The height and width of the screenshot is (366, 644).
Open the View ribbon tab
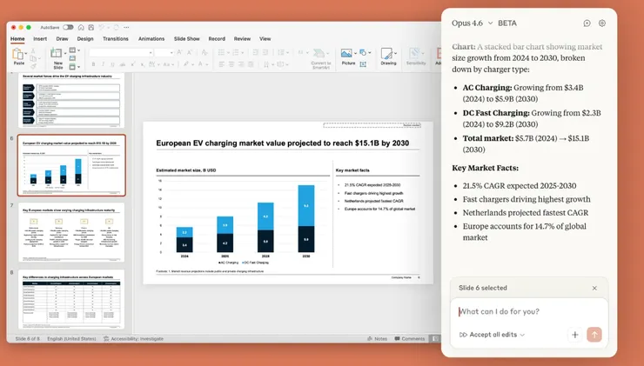click(265, 38)
